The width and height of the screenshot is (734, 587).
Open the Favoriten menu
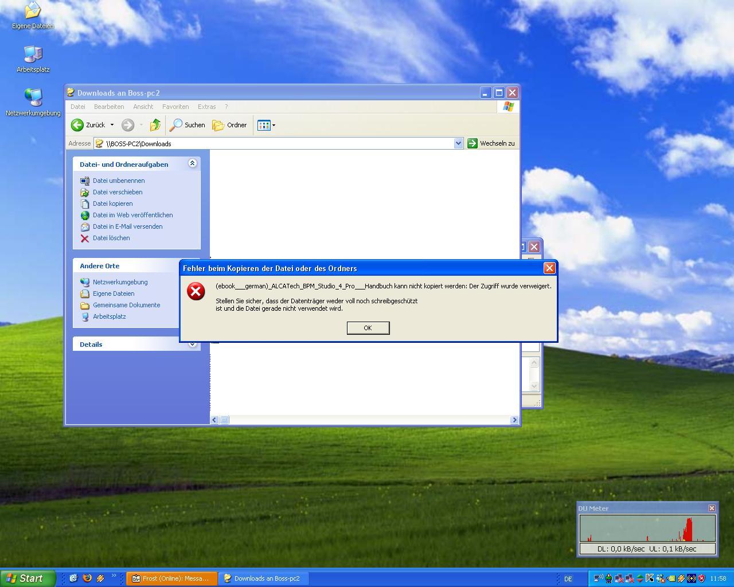click(175, 107)
